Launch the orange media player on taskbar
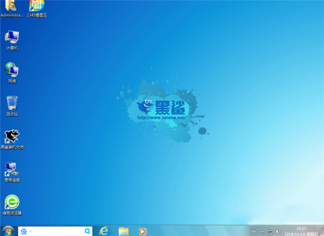The image size is (324, 236). pyautogui.click(x=142, y=231)
